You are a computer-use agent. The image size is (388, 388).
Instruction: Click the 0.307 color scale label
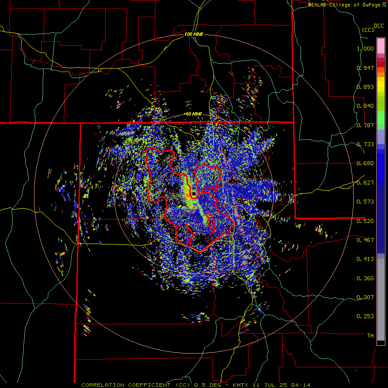pyautogui.click(x=365, y=297)
